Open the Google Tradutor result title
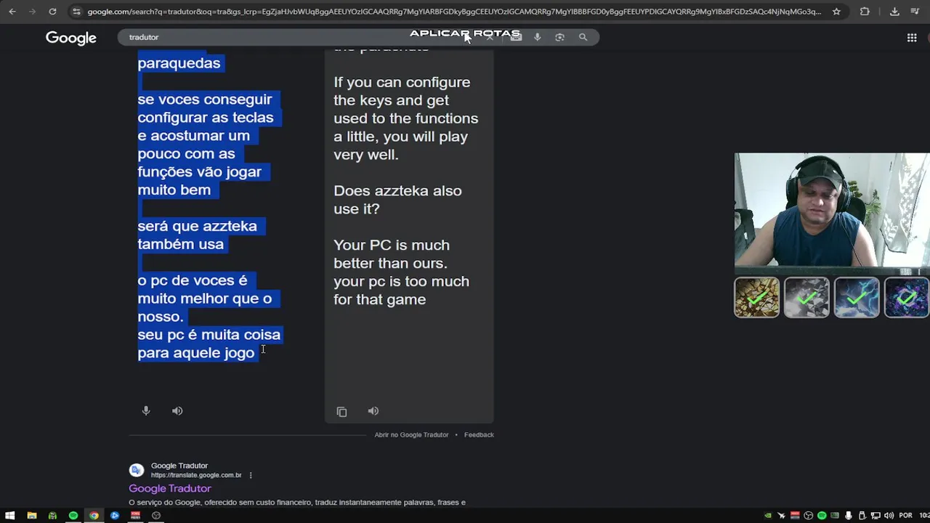The image size is (930, 523). pos(170,489)
